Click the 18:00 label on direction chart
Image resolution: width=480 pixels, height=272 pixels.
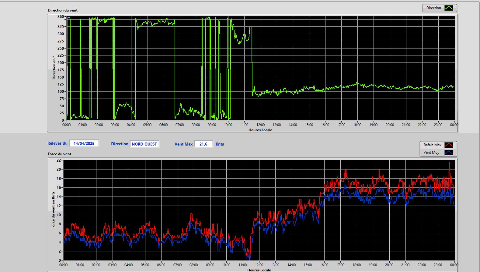click(x=357, y=125)
